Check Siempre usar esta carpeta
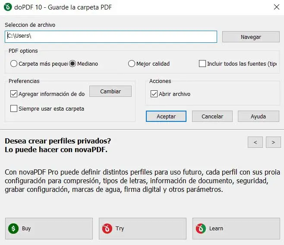 pos(14,108)
